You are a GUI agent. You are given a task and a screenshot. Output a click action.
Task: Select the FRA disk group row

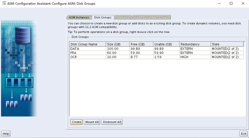click(156, 53)
